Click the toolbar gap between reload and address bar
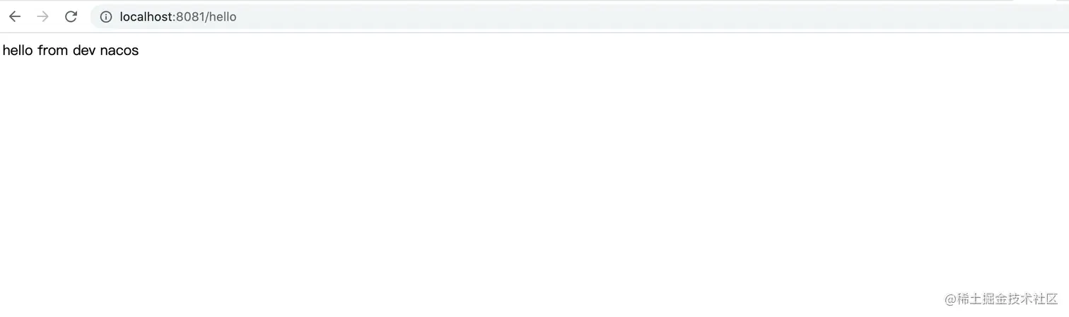 (x=84, y=17)
